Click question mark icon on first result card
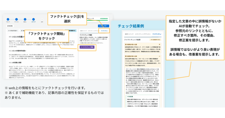The image size is (225, 118). click(x=126, y=45)
